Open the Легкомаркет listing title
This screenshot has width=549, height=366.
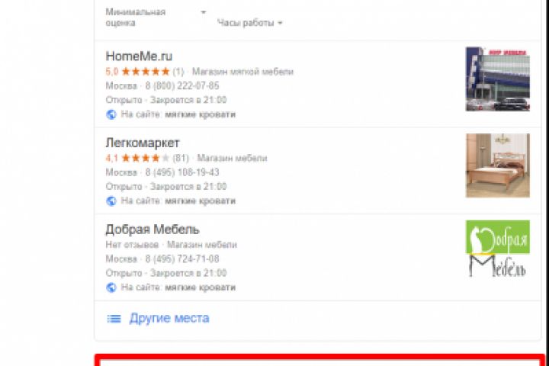click(x=143, y=143)
